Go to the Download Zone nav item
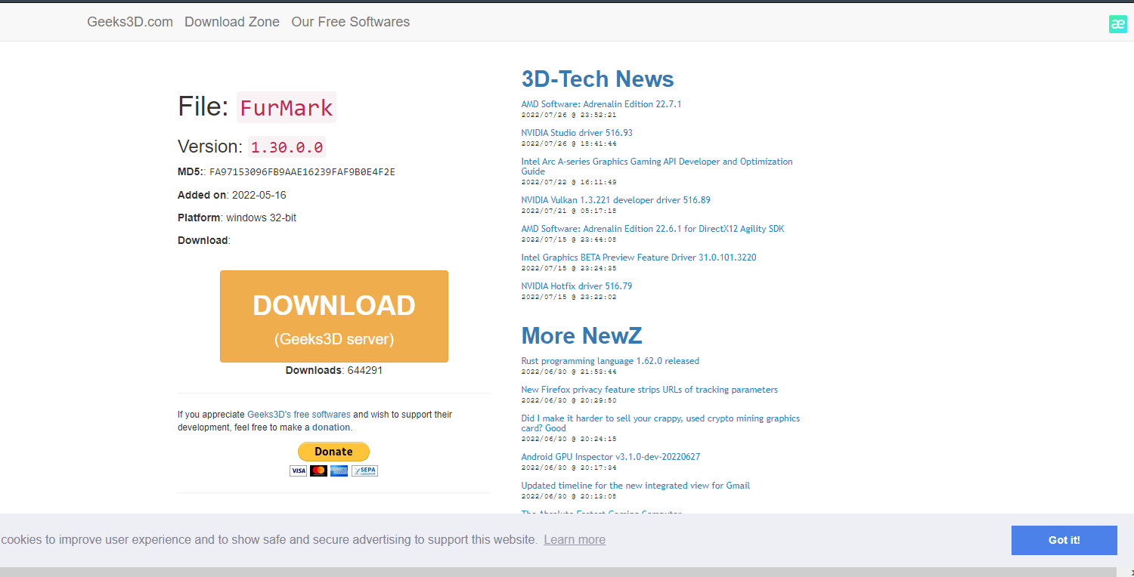This screenshot has width=1134, height=577. tap(232, 22)
